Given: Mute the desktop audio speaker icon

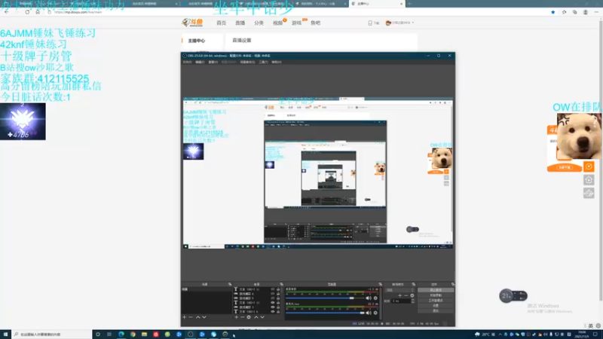Looking at the screenshot, I should click(368, 298).
